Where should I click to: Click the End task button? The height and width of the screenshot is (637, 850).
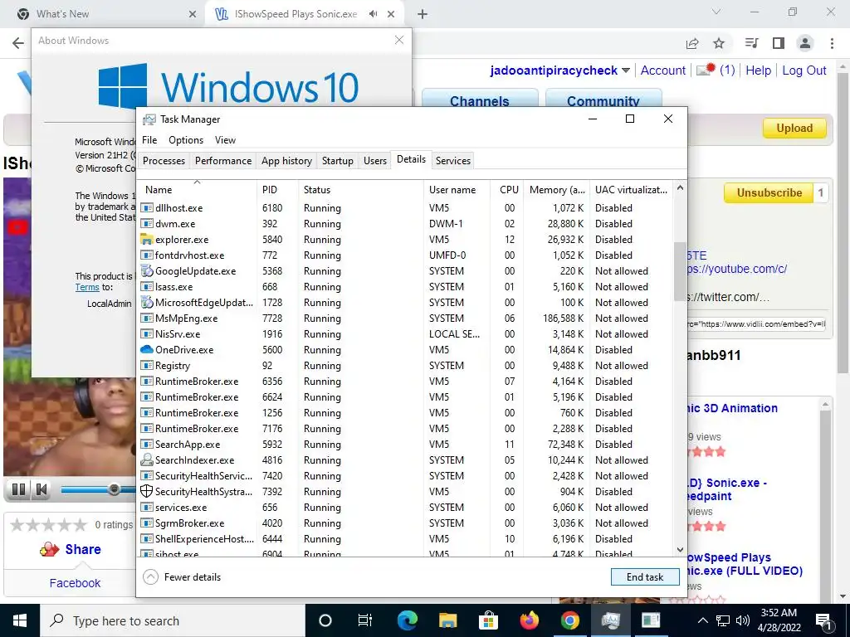(x=645, y=577)
